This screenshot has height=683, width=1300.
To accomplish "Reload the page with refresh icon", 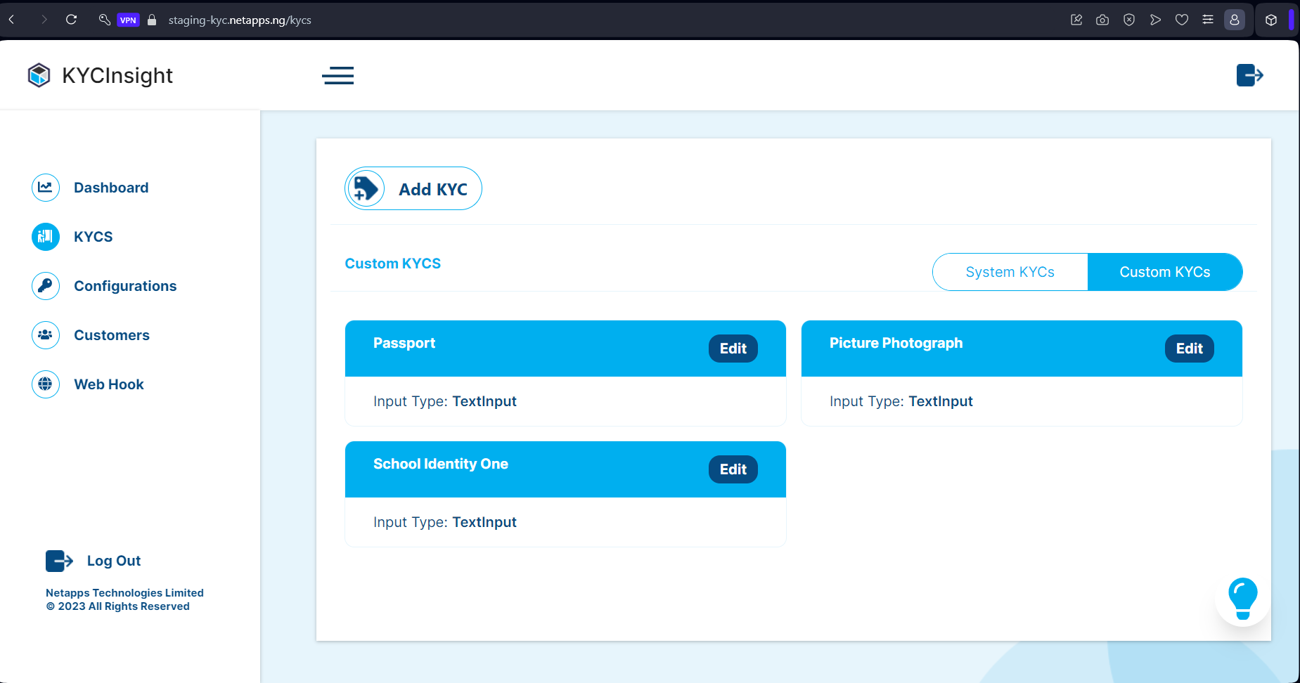I will (x=71, y=20).
